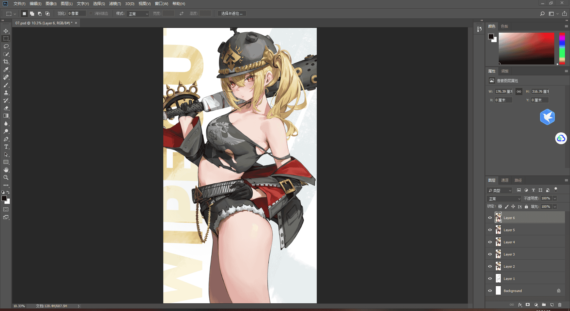Select the Move tool

pyautogui.click(x=6, y=31)
